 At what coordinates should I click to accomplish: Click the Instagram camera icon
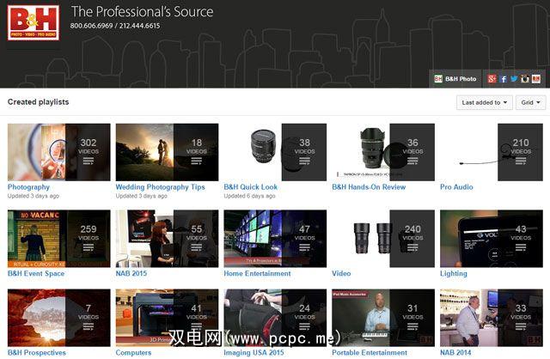point(524,79)
